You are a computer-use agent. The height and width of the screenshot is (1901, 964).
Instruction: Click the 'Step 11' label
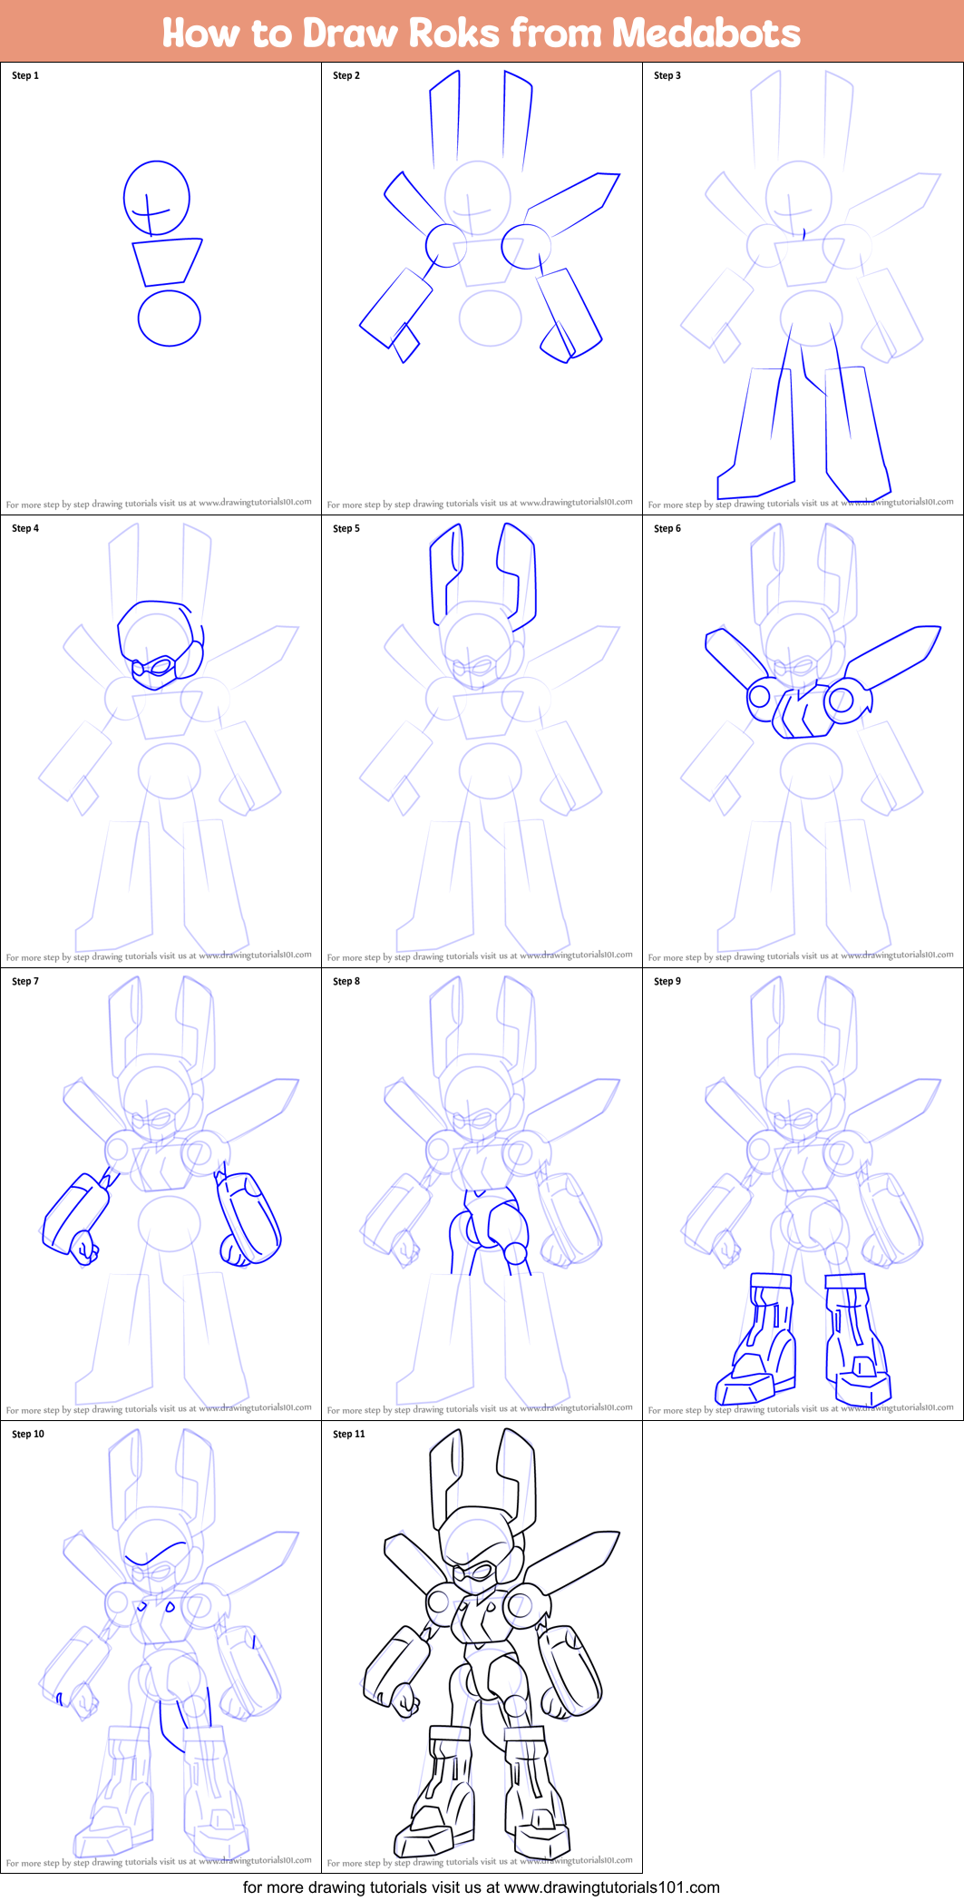click(349, 1434)
